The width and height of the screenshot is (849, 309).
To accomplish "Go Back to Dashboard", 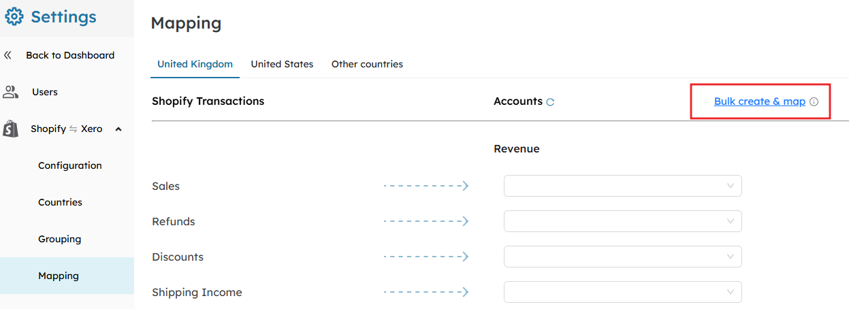I will click(70, 55).
